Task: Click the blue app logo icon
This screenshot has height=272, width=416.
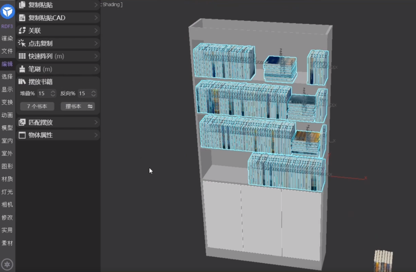Action: tap(7, 12)
